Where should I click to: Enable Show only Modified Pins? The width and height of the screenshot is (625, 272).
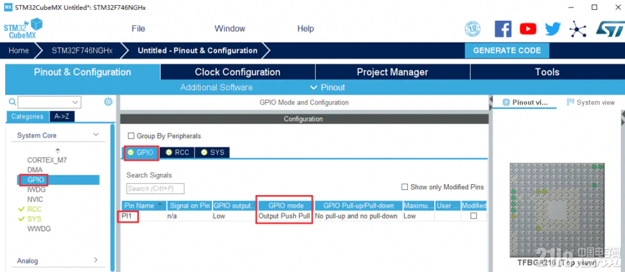pyautogui.click(x=404, y=187)
